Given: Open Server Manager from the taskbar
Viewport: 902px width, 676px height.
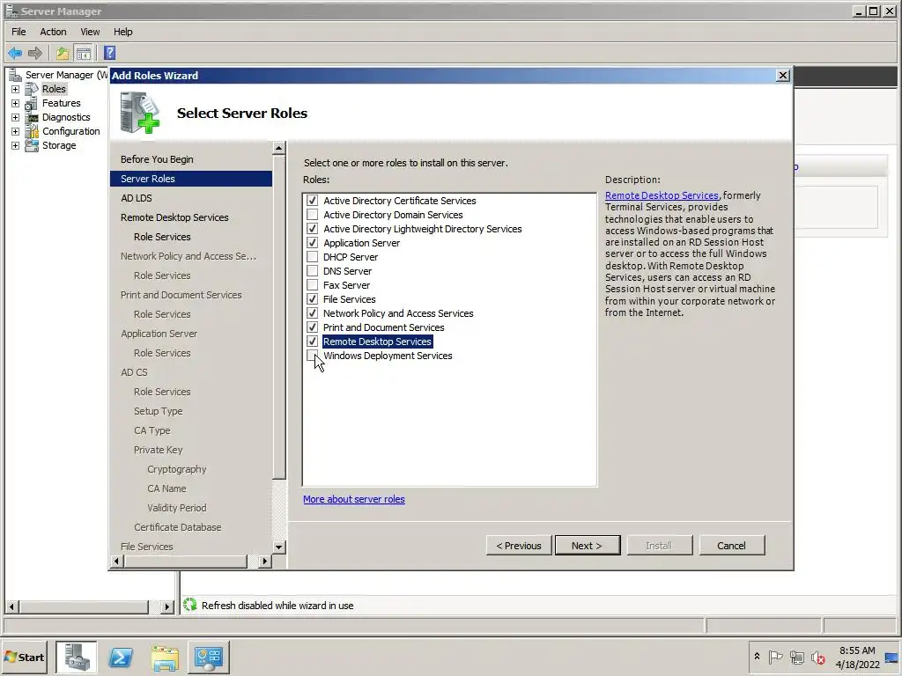Looking at the screenshot, I should pyautogui.click(x=77, y=657).
